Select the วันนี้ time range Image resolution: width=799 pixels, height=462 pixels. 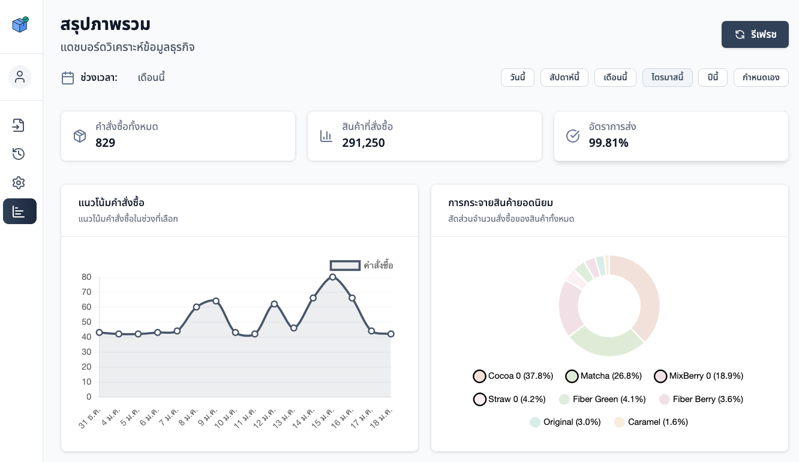(517, 78)
